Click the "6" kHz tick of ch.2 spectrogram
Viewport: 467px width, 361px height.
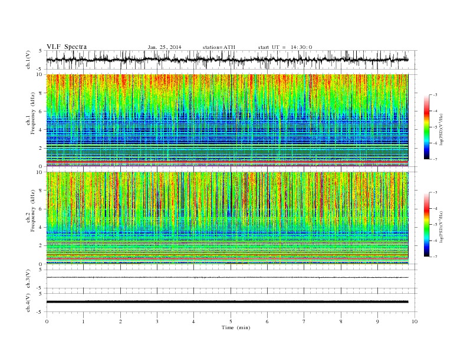point(41,209)
